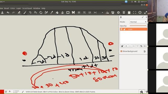Click the zoom and rotation readout in the status bar
This screenshot has width=168, height=94.
tap(16, 92)
